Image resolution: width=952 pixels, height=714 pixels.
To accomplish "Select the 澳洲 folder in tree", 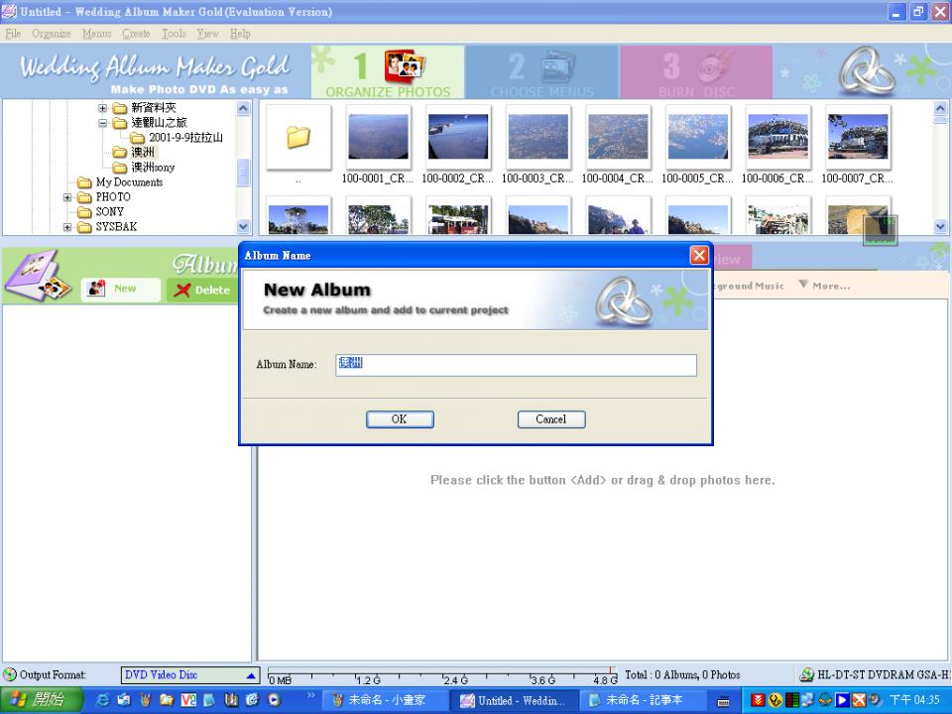I will click(143, 153).
